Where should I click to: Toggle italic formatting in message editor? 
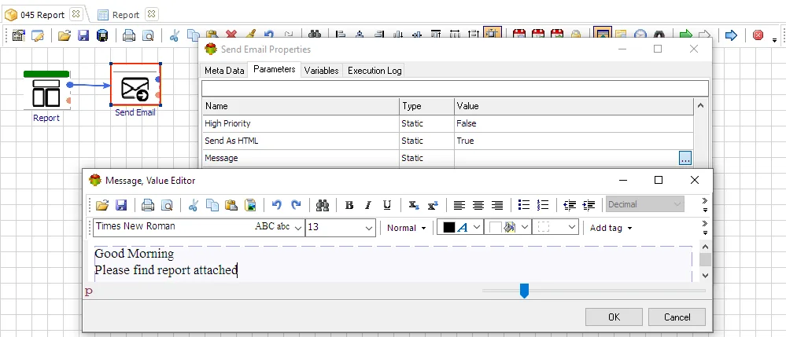[368, 205]
